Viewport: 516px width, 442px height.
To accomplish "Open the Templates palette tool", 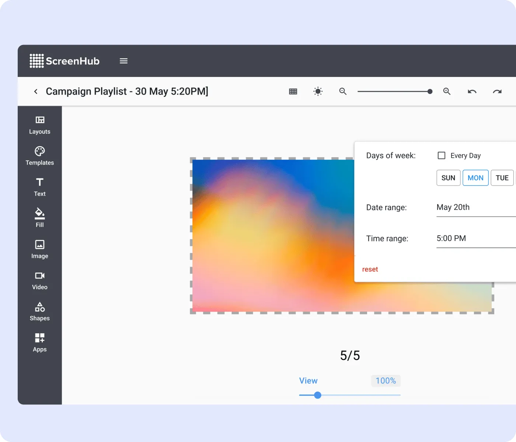I will point(40,156).
